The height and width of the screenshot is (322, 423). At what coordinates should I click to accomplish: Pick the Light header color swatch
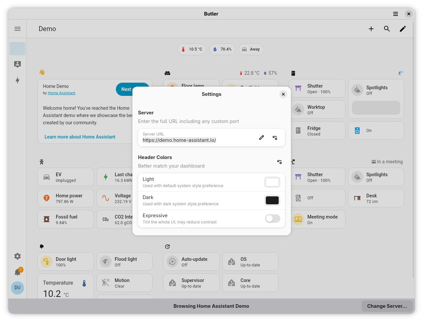272,182
